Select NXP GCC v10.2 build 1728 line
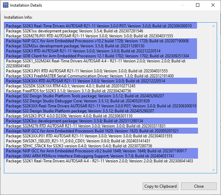This screenshot has width=221, height=195. coord(97,41)
